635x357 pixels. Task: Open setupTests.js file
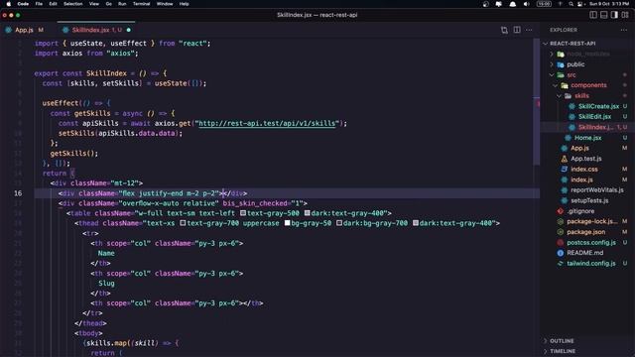click(589, 200)
